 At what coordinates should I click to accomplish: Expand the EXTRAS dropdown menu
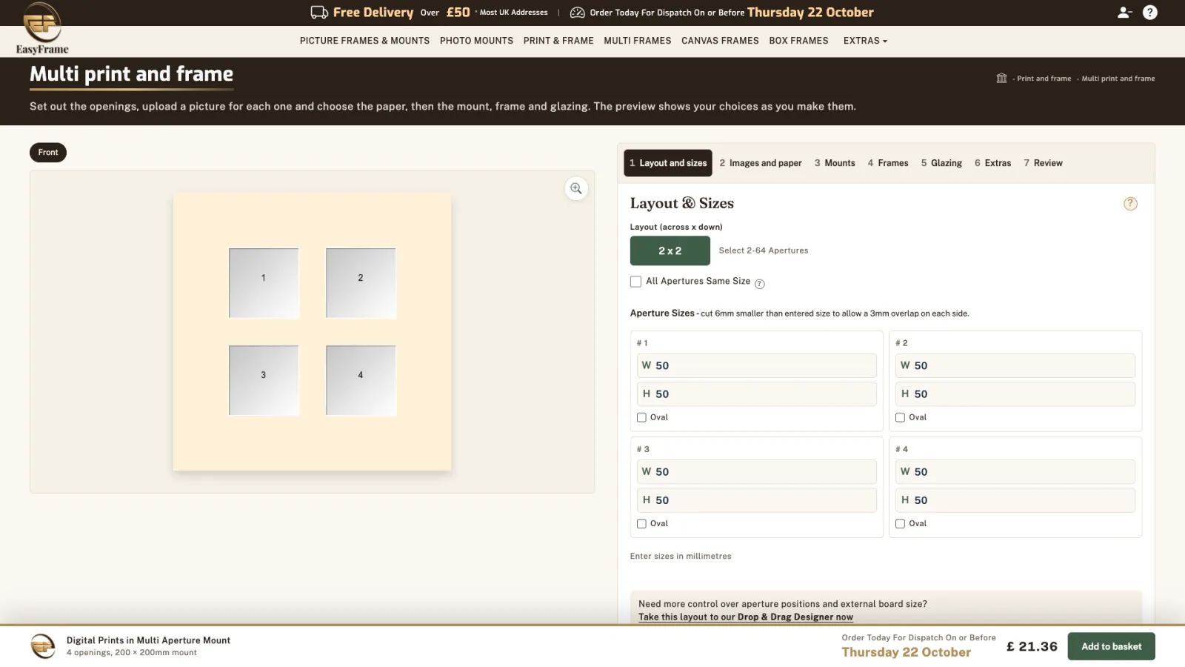865,41
